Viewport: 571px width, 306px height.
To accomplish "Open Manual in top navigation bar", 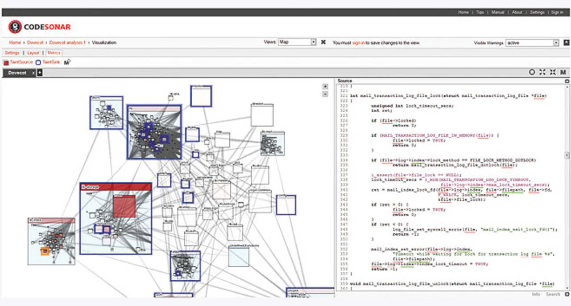I will point(498,12).
